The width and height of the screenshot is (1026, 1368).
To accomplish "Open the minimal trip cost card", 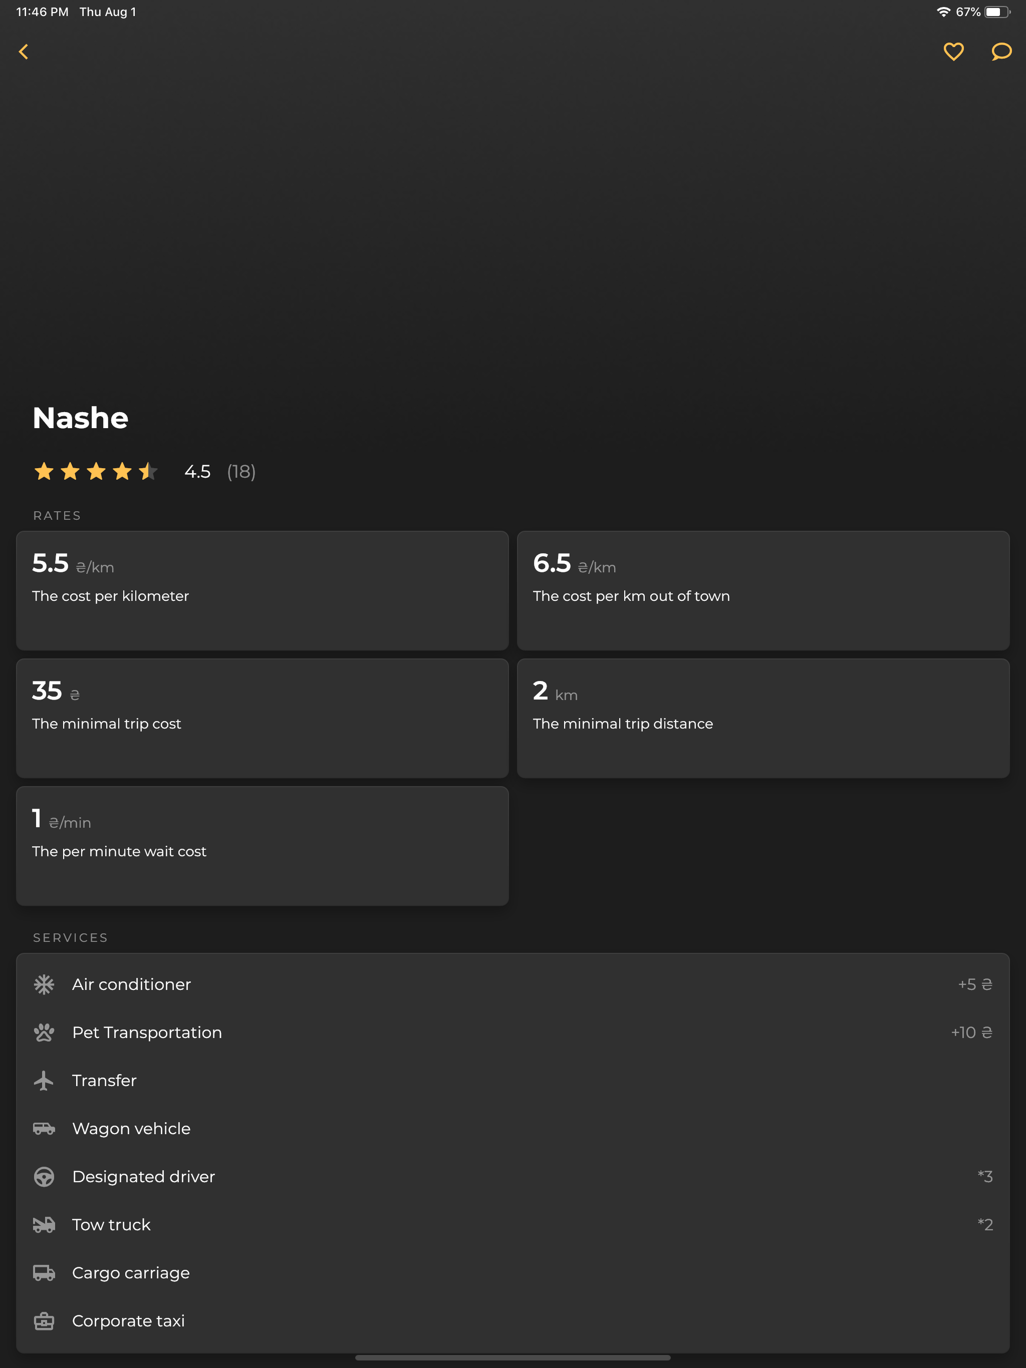I will coord(263,718).
